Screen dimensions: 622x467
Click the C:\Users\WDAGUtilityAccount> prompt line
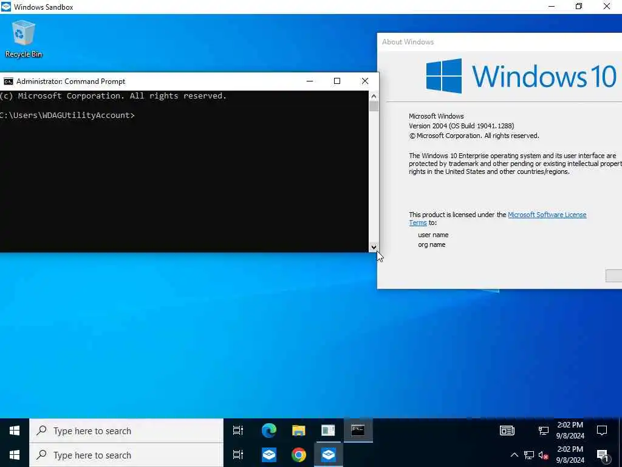[x=67, y=115]
